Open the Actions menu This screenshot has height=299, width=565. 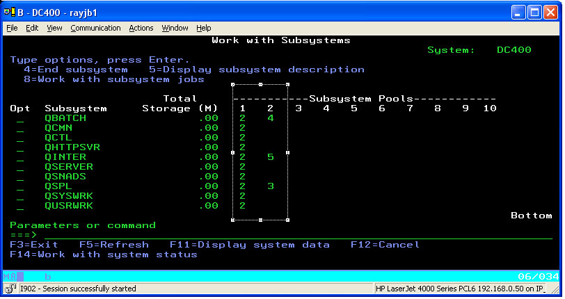click(141, 28)
